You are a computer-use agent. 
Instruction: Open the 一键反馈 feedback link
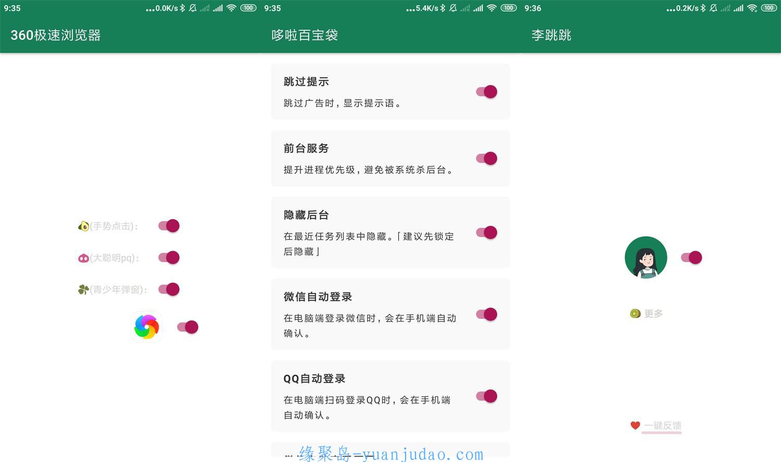click(662, 426)
